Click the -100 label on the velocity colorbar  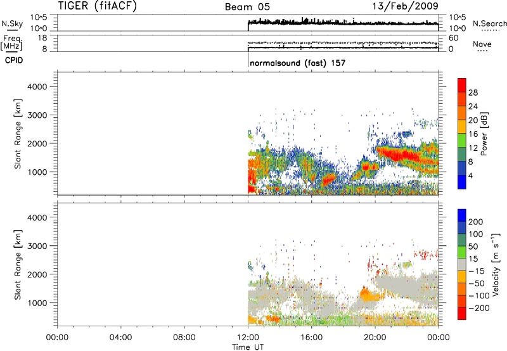coord(478,296)
